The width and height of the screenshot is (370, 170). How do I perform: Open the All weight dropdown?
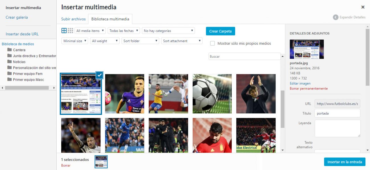click(x=105, y=41)
